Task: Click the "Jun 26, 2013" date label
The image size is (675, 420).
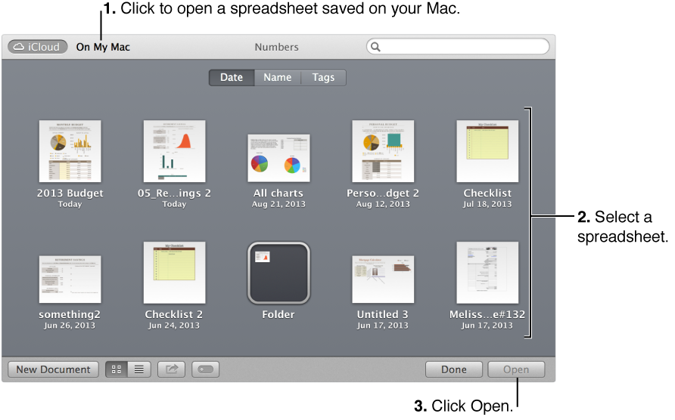Action: (70, 326)
